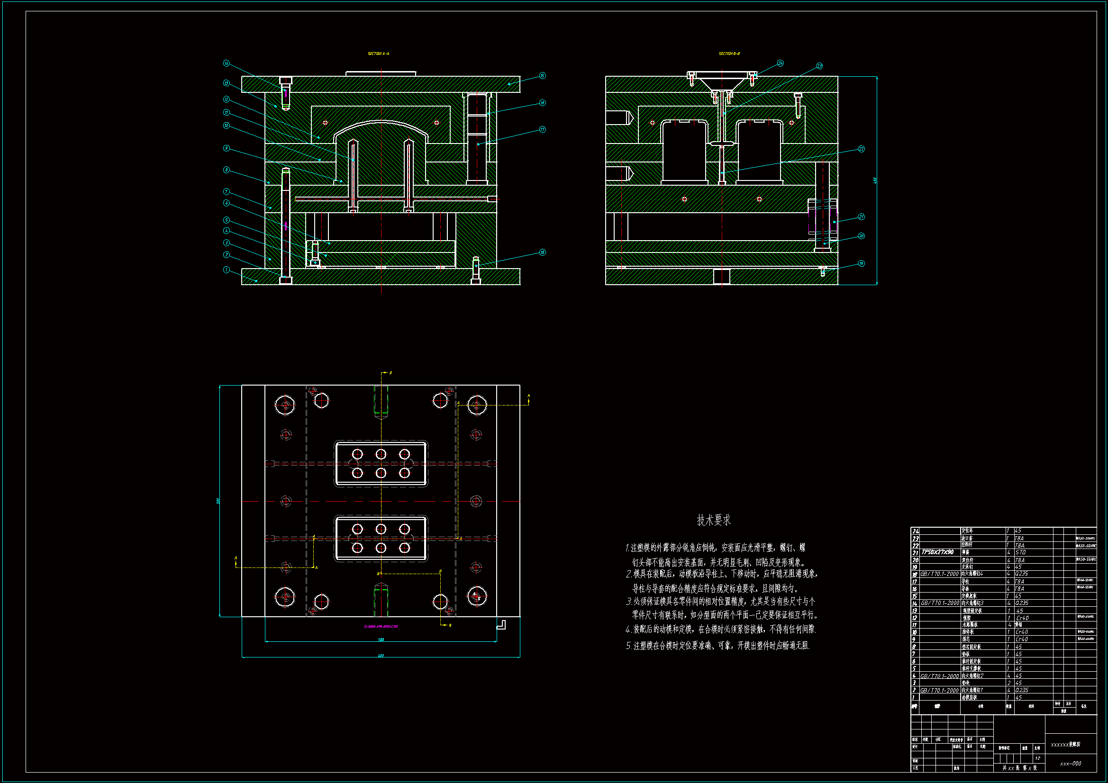The width and height of the screenshot is (1108, 783).
Task: Click parts list row 12 material Cr40
Action: pyautogui.click(x=1022, y=618)
